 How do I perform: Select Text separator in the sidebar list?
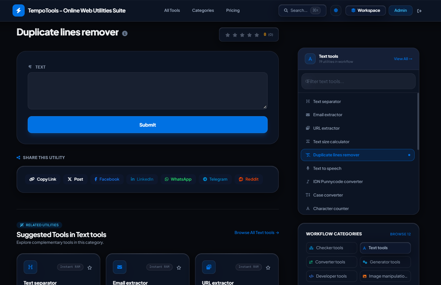[358, 102]
